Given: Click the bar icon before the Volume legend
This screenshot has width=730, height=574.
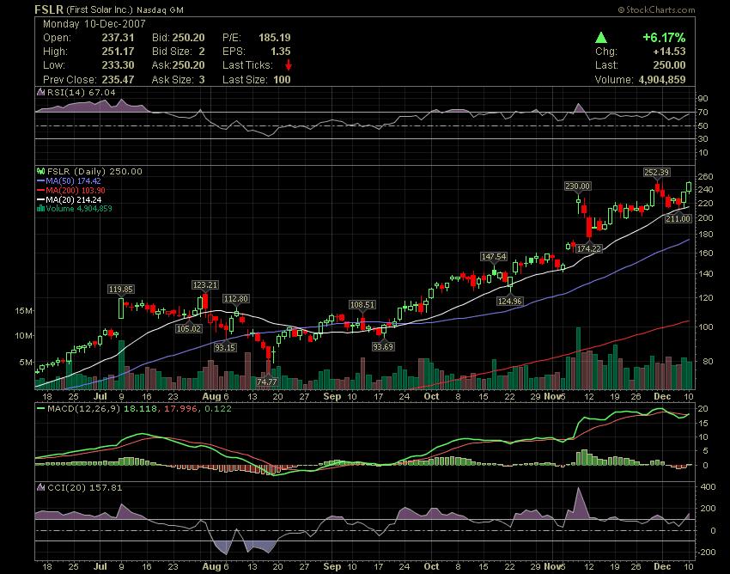Looking at the screenshot, I should (40, 209).
